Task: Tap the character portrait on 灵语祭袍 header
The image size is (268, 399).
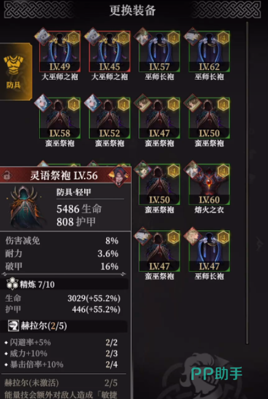Action: [x=119, y=176]
